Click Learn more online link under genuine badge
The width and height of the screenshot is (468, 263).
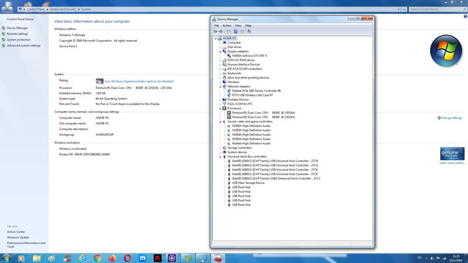pos(452,163)
